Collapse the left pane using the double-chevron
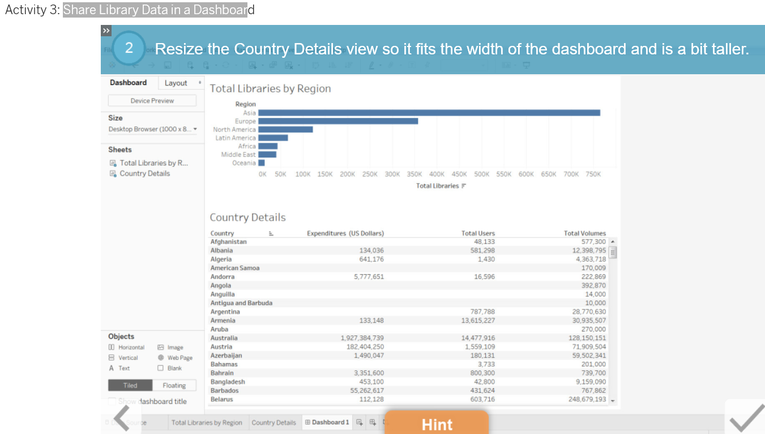Screen dimensions: 765x434 pyautogui.click(x=106, y=31)
